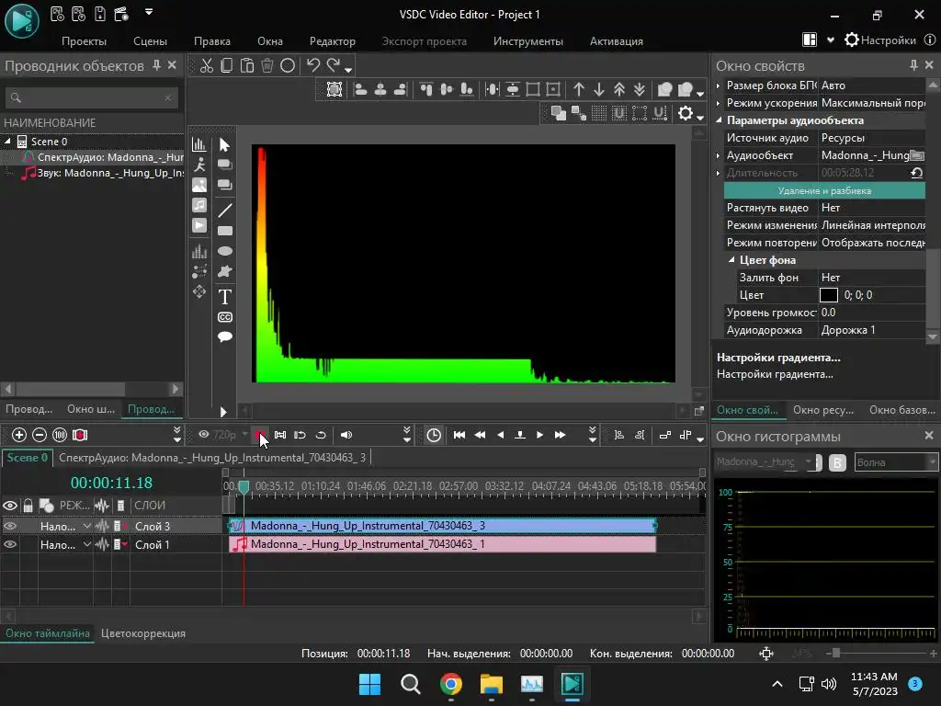Click the folder icon beside Аудиообъект value
941x706 pixels.
pyautogui.click(x=917, y=155)
